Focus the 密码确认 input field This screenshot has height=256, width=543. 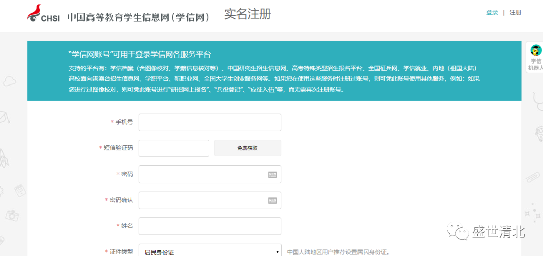[x=210, y=200]
